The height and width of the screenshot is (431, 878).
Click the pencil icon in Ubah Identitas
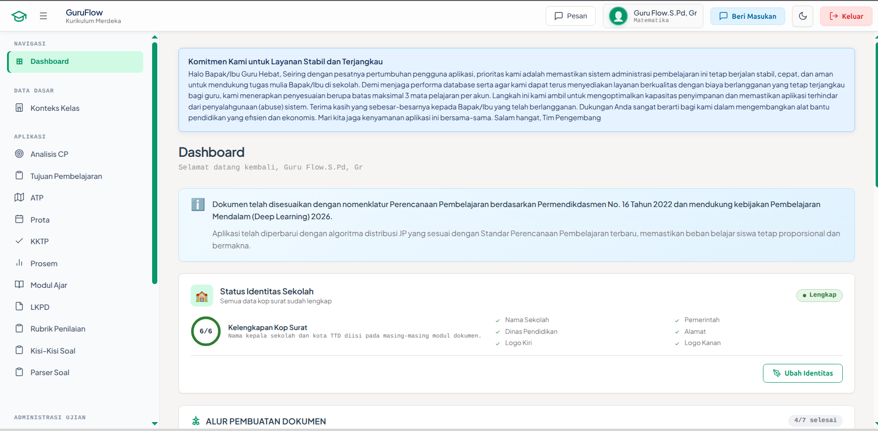(777, 373)
